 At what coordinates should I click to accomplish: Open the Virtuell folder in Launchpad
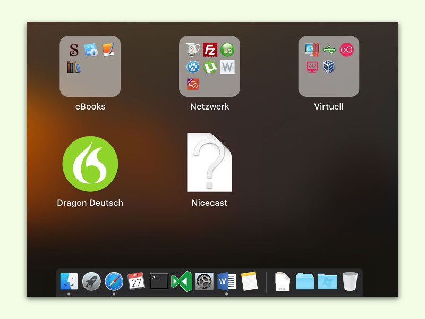coord(329,66)
